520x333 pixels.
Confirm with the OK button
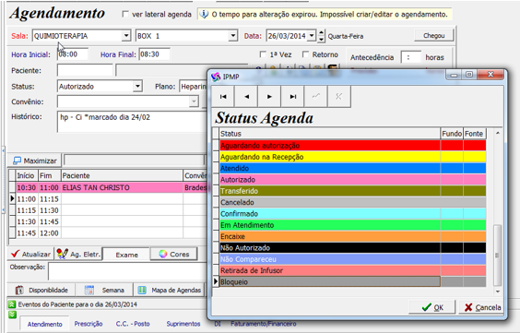(x=431, y=307)
